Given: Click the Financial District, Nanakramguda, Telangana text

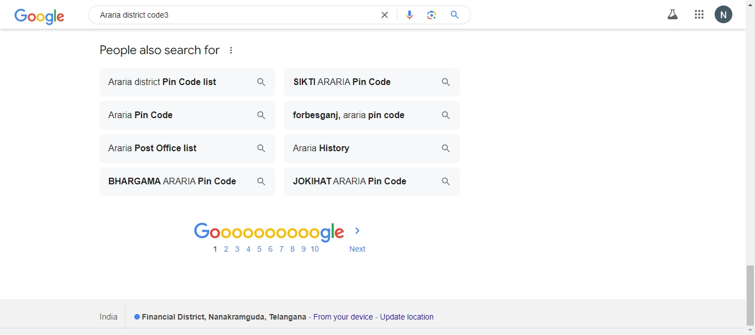Looking at the screenshot, I should [224, 317].
